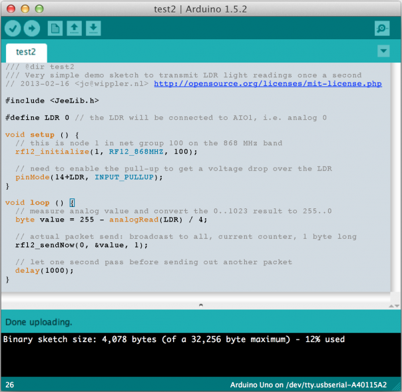Open a sketch with the Open icon
Viewport: 402px width, 392px height.
pyautogui.click(x=75, y=28)
